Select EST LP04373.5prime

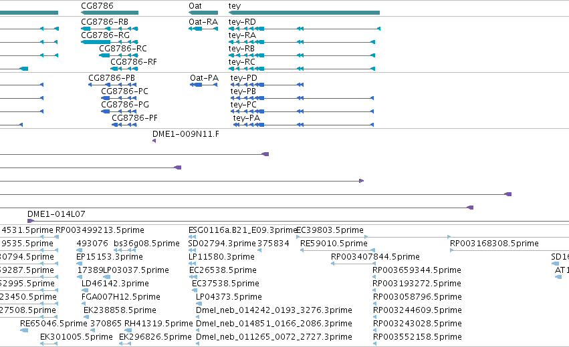click(198, 304)
